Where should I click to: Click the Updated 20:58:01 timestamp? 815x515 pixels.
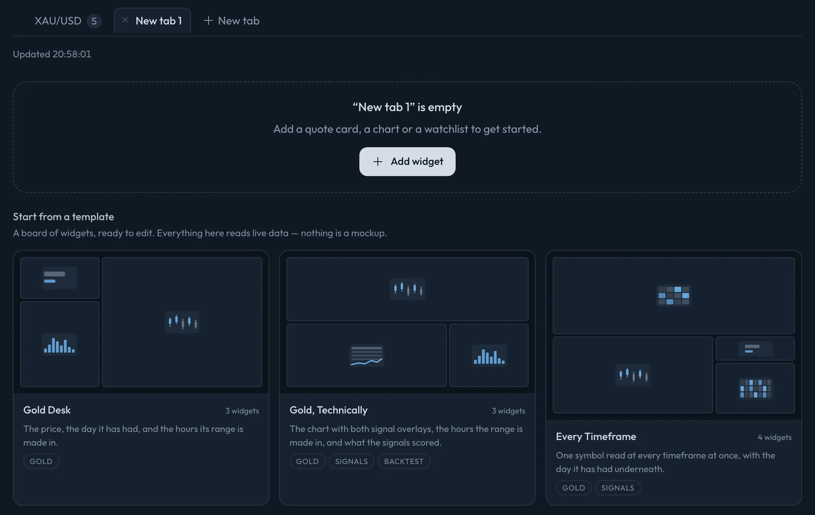point(52,54)
